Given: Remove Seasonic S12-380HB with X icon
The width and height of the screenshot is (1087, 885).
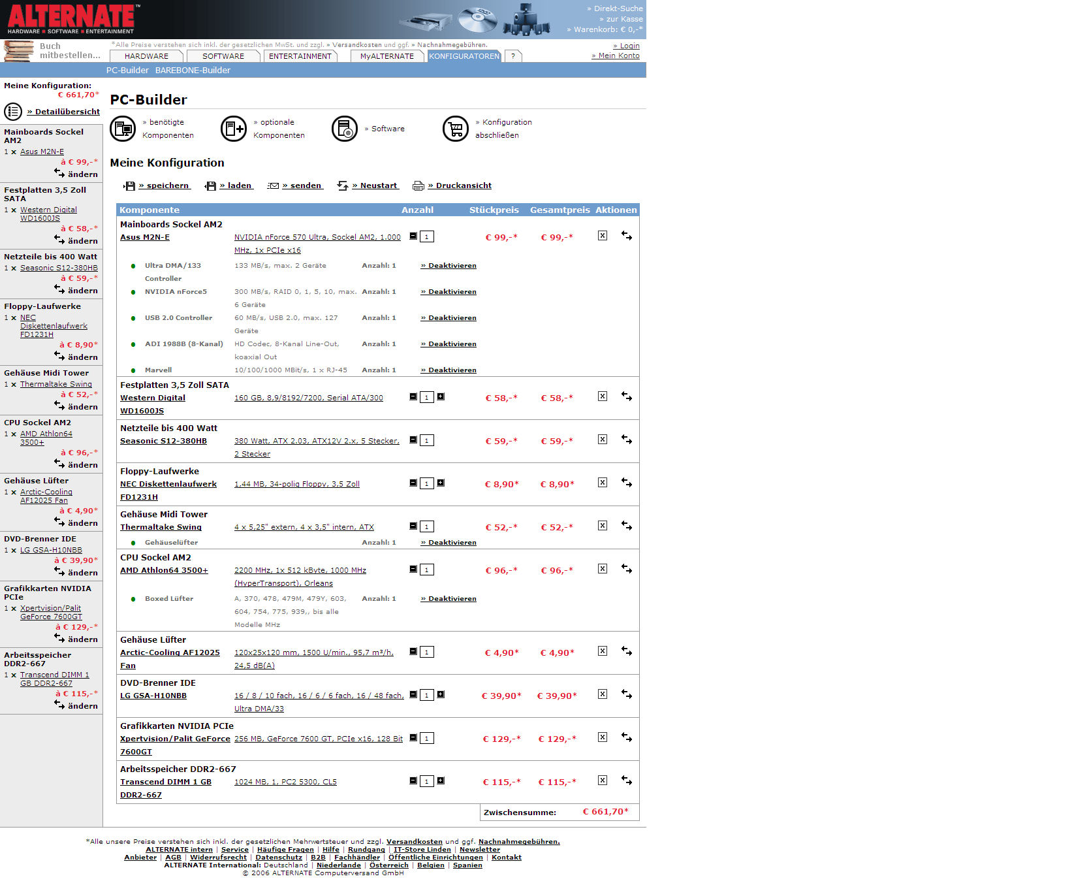Looking at the screenshot, I should point(603,440).
